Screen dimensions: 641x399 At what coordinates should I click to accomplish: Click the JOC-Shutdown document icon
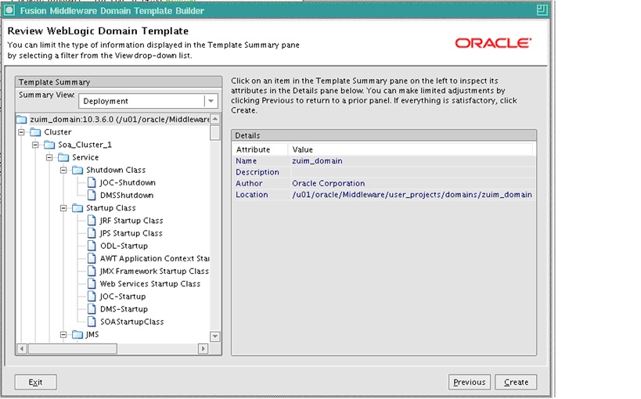92,182
